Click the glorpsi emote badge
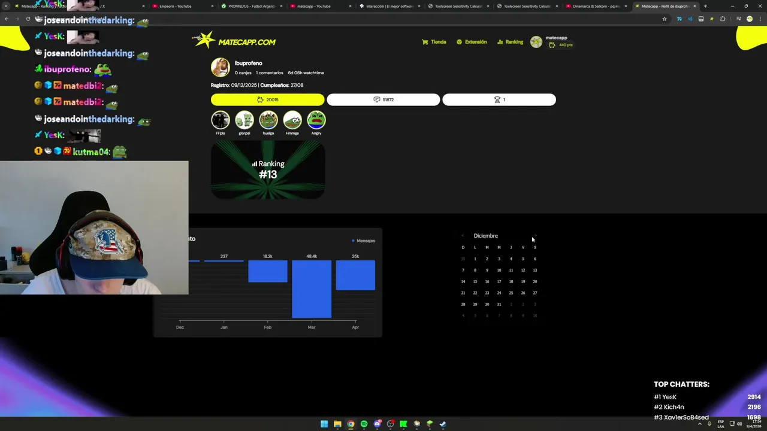767x431 pixels. tap(244, 120)
